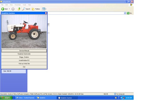Click Visit our Web Site
143x107 pixels.
(24, 63)
